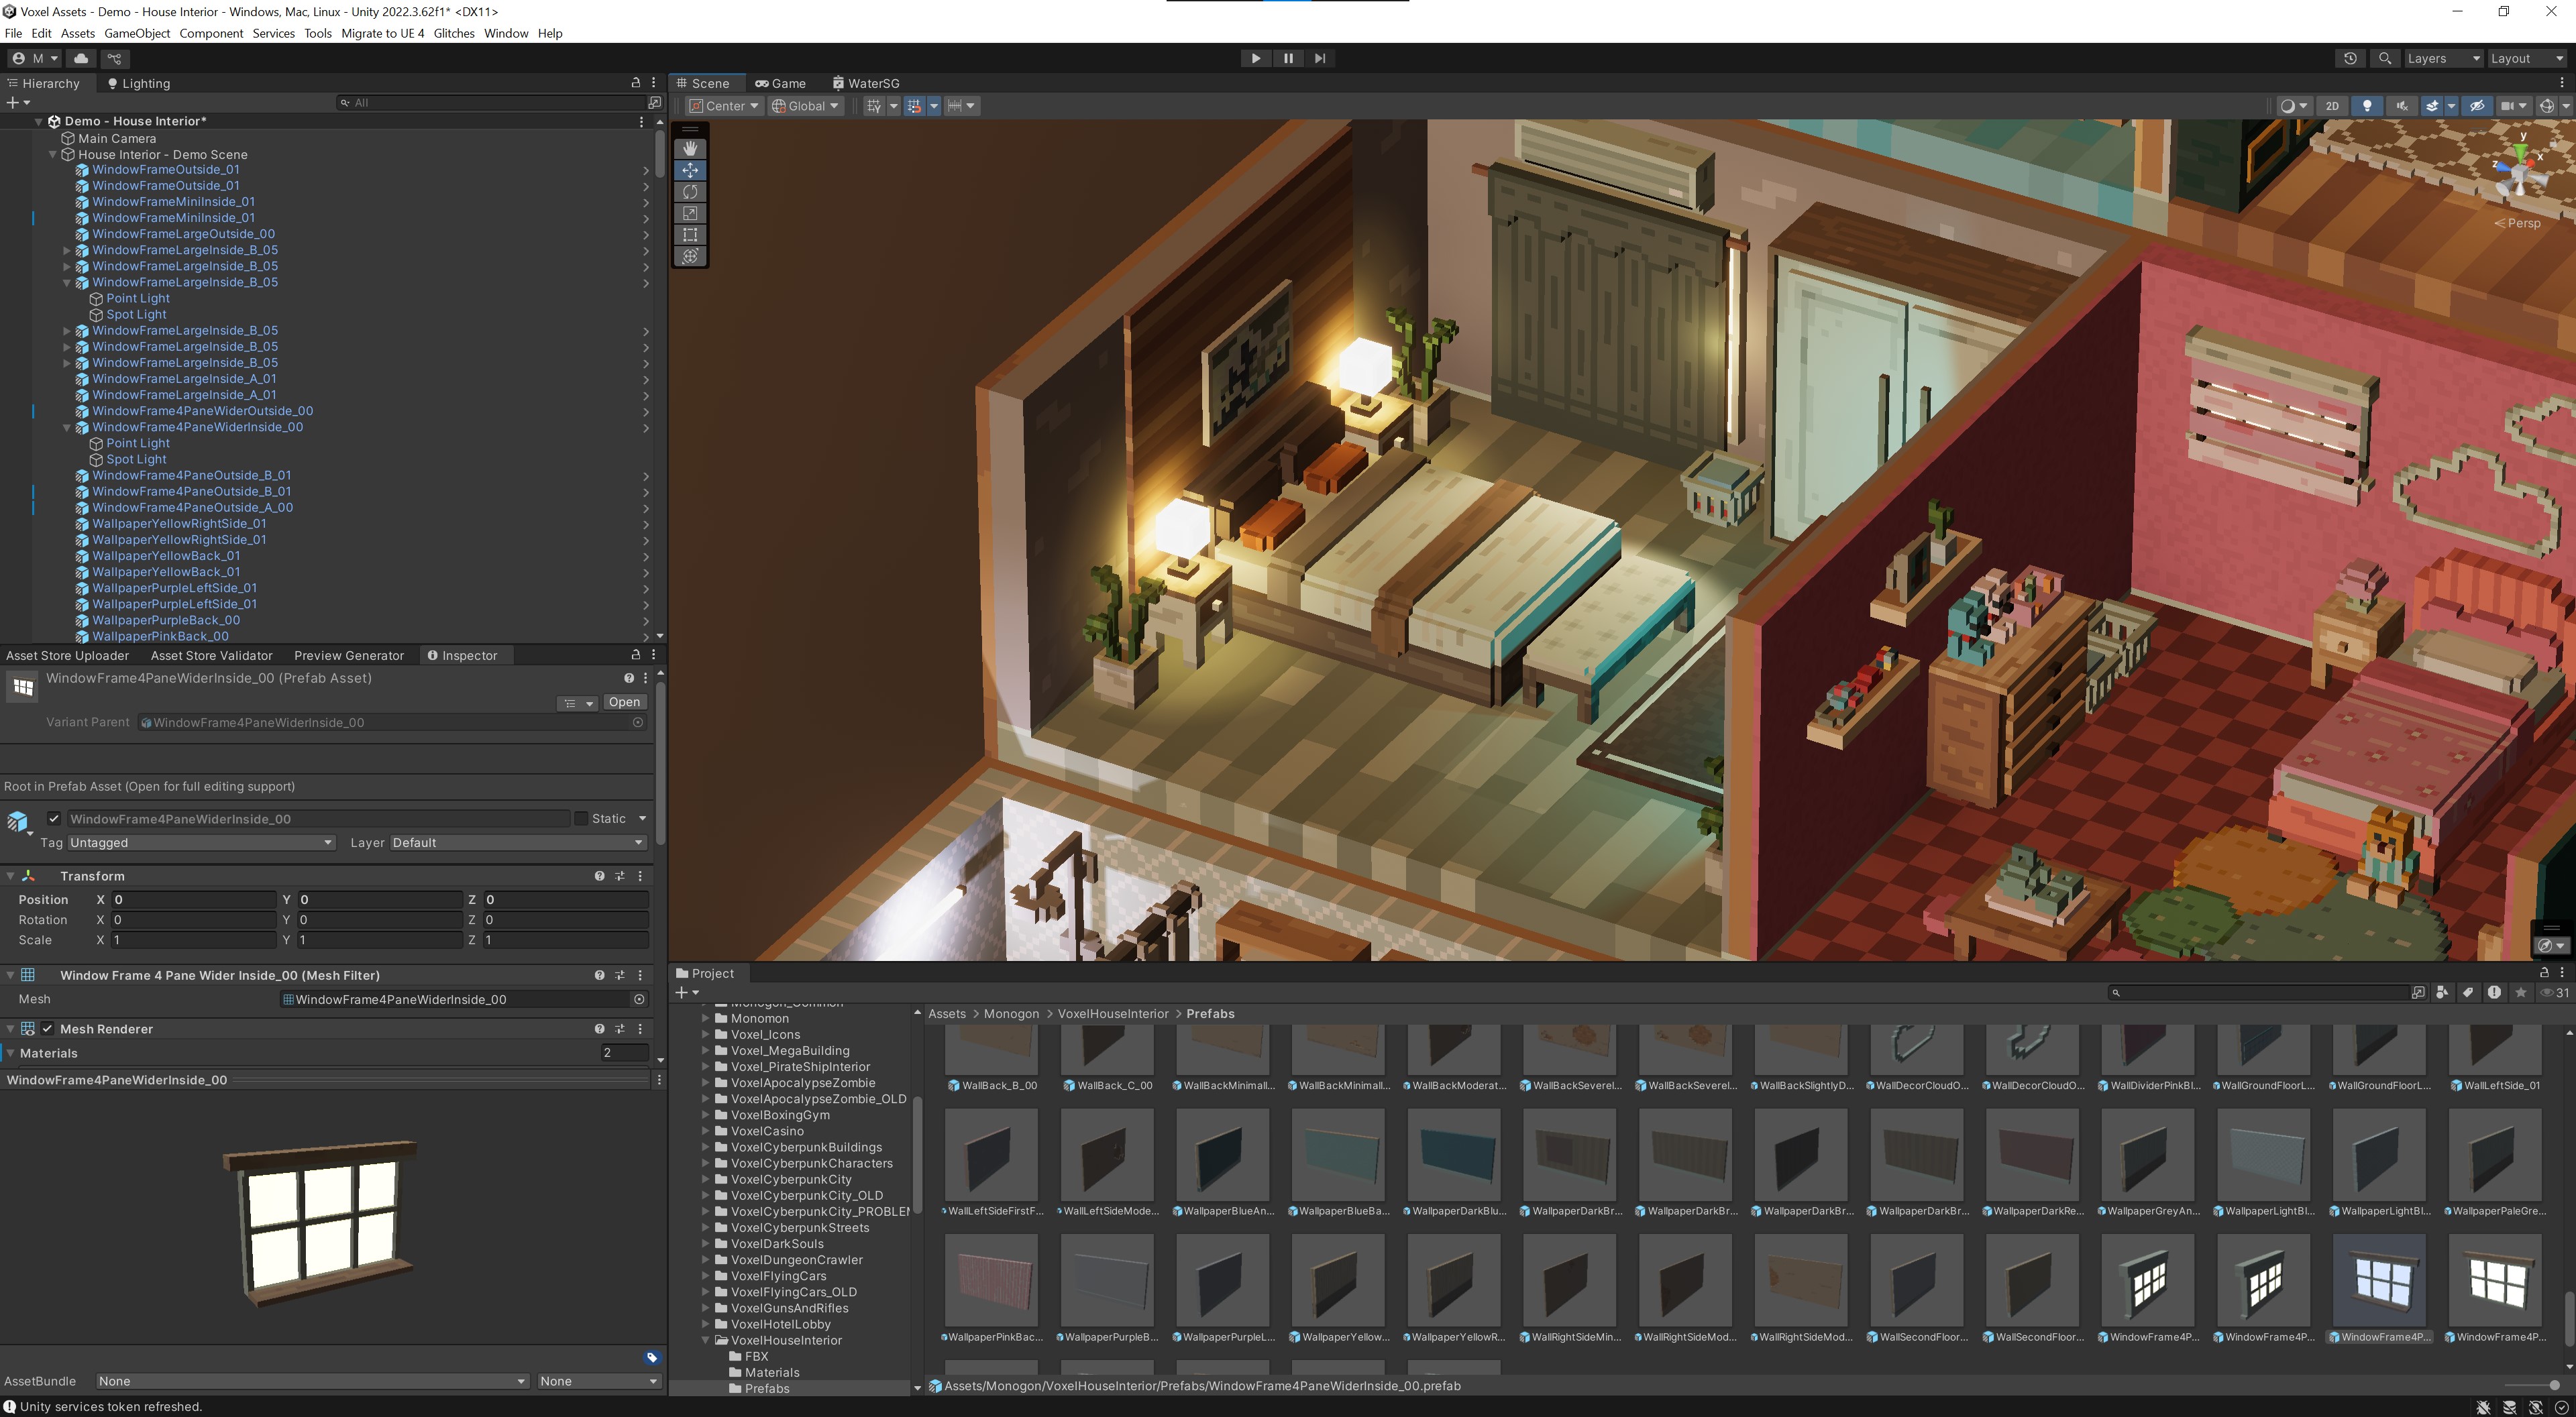The image size is (2576, 1417).
Task: Open the Unity cloud services icon
Action: [x=81, y=58]
